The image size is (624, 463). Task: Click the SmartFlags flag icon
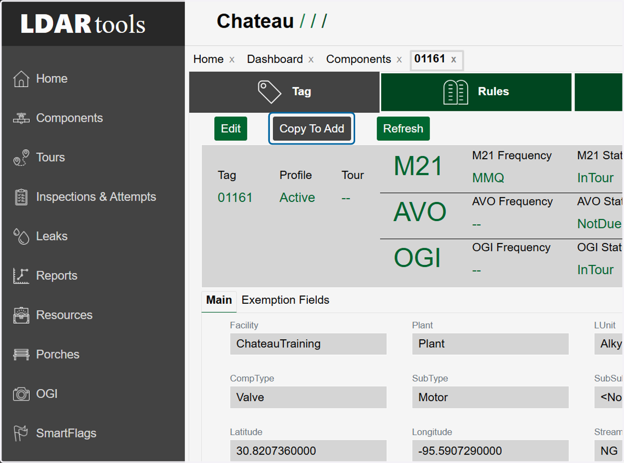[21, 433]
